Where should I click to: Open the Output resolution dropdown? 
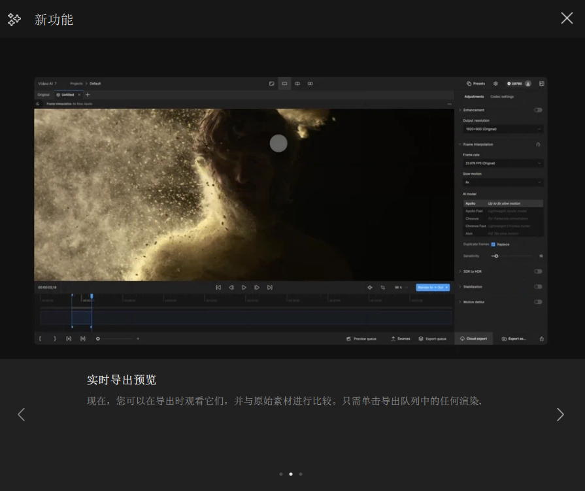(501, 129)
